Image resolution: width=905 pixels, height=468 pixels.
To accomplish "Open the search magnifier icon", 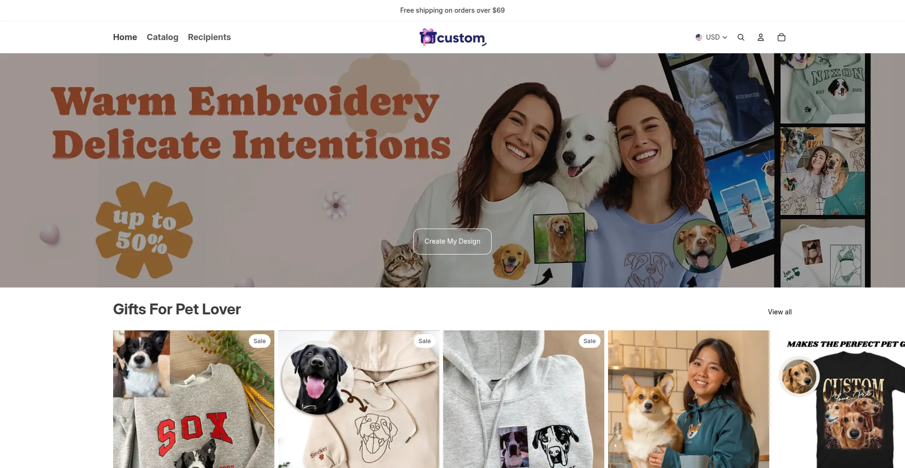I will (x=741, y=37).
